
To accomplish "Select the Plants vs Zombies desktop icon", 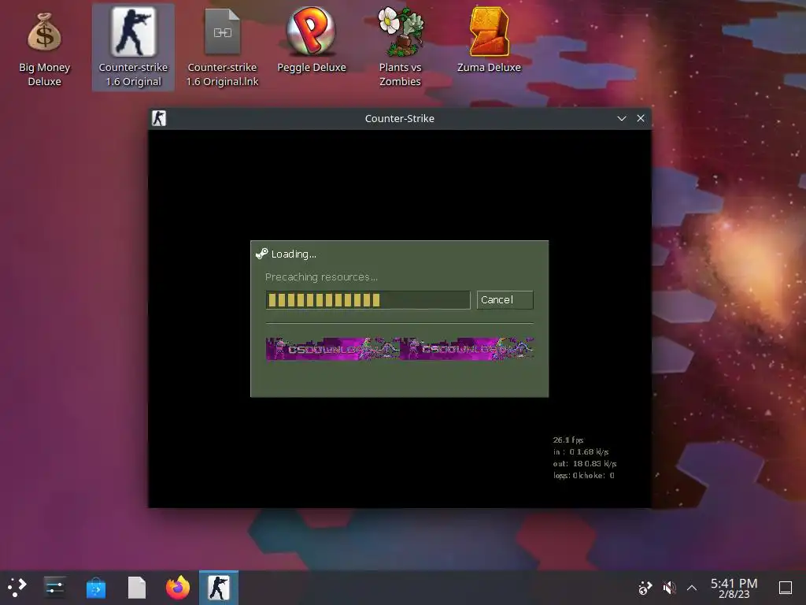I will (400, 47).
